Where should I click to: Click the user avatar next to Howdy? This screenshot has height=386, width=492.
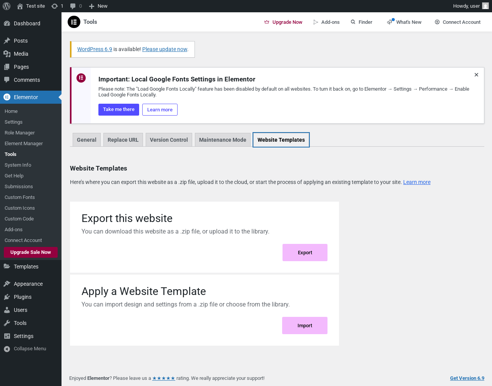click(485, 6)
